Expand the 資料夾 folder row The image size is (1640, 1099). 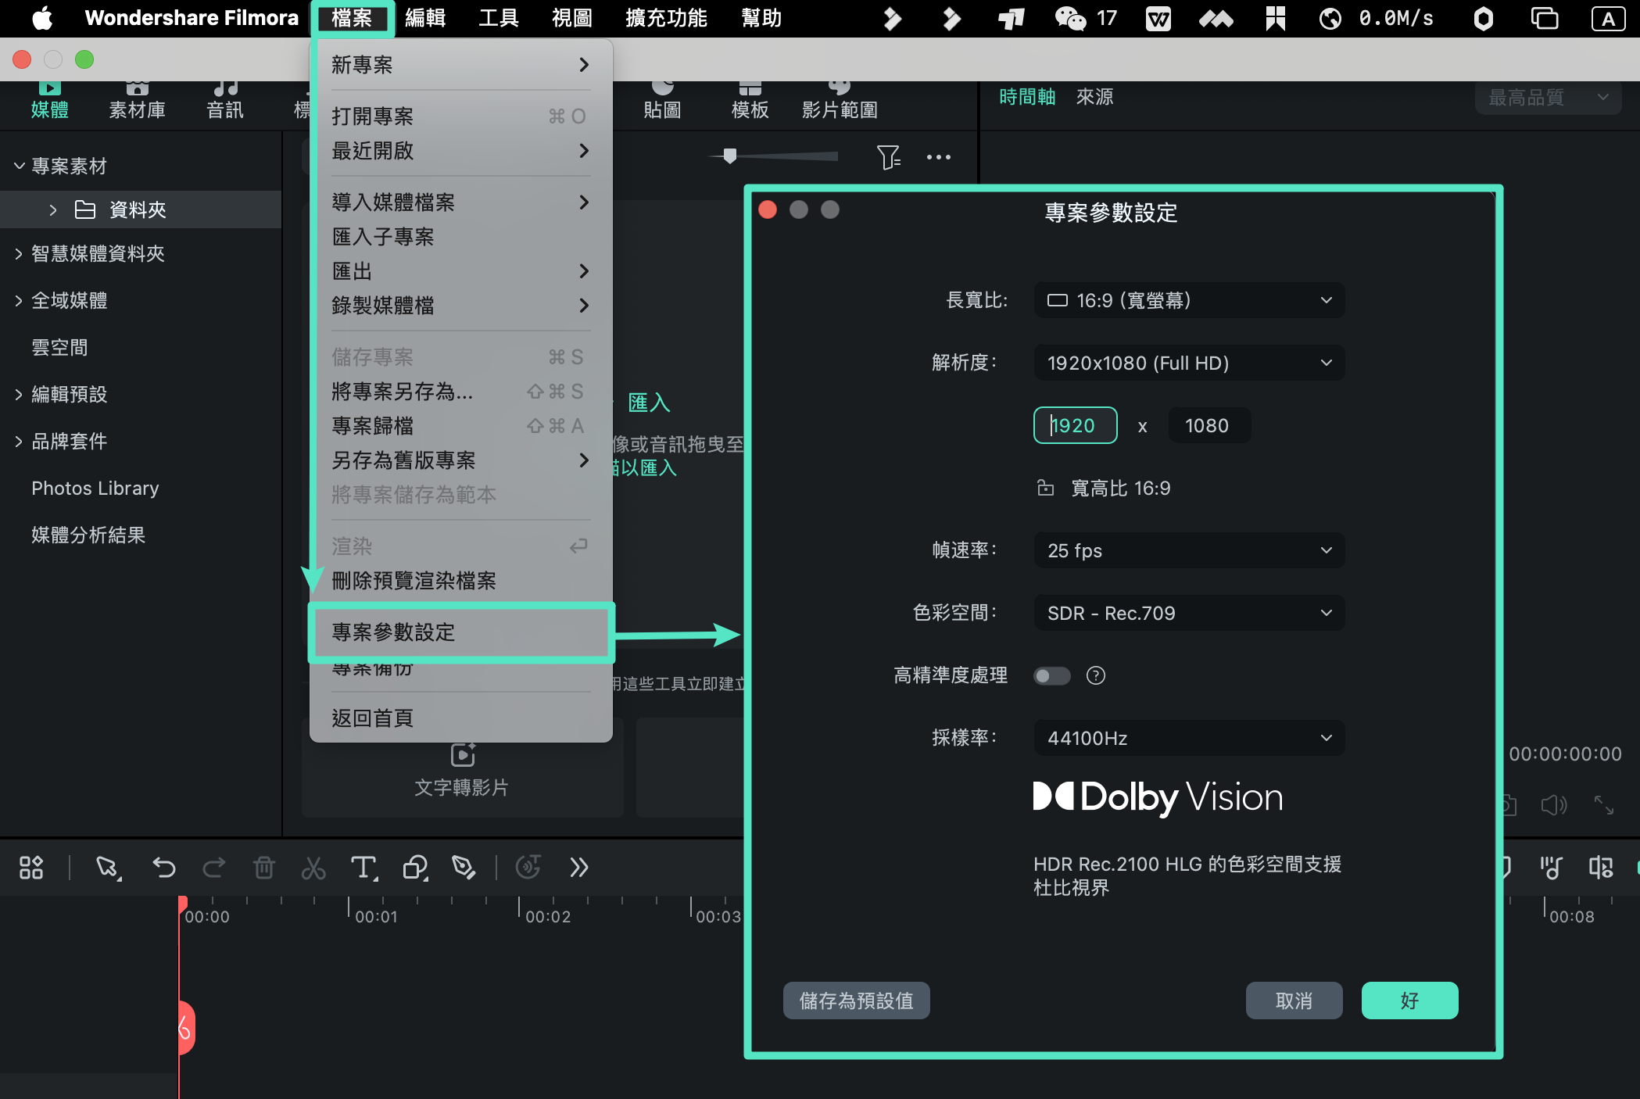click(x=53, y=209)
